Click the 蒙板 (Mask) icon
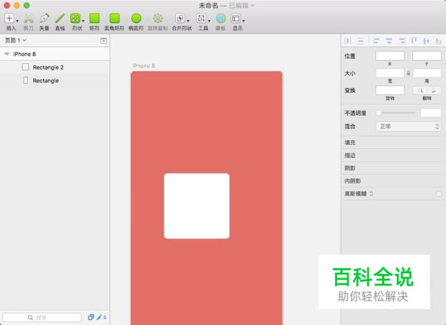Image resolution: width=446 pixels, height=325 pixels. click(x=220, y=18)
